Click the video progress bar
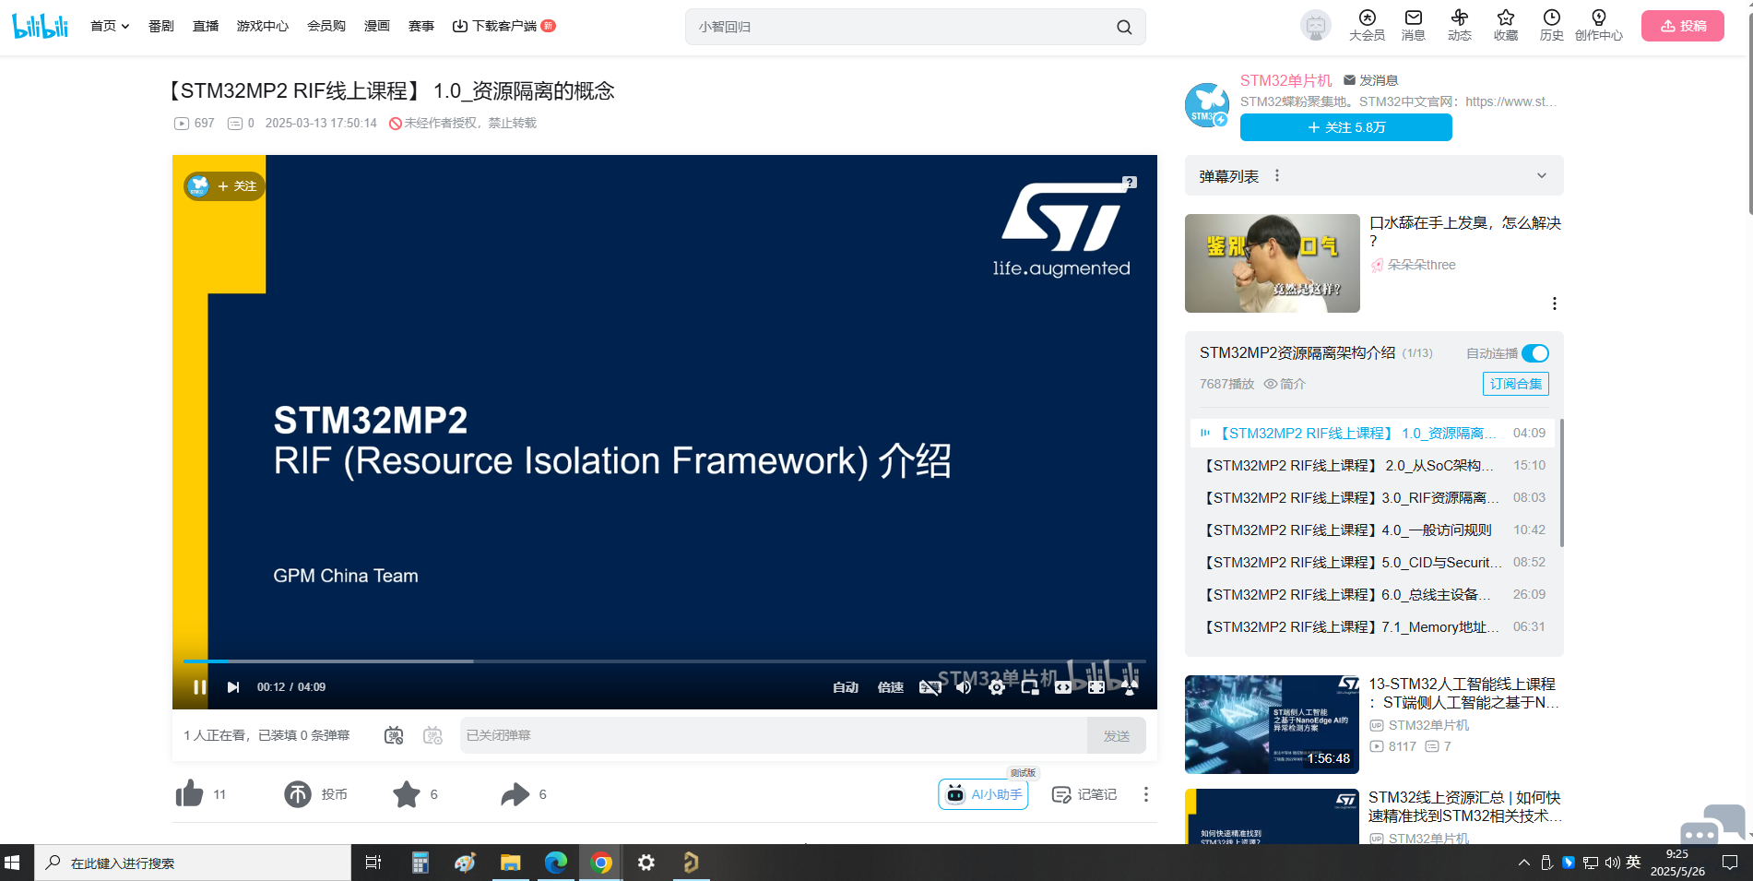 pos(664,661)
